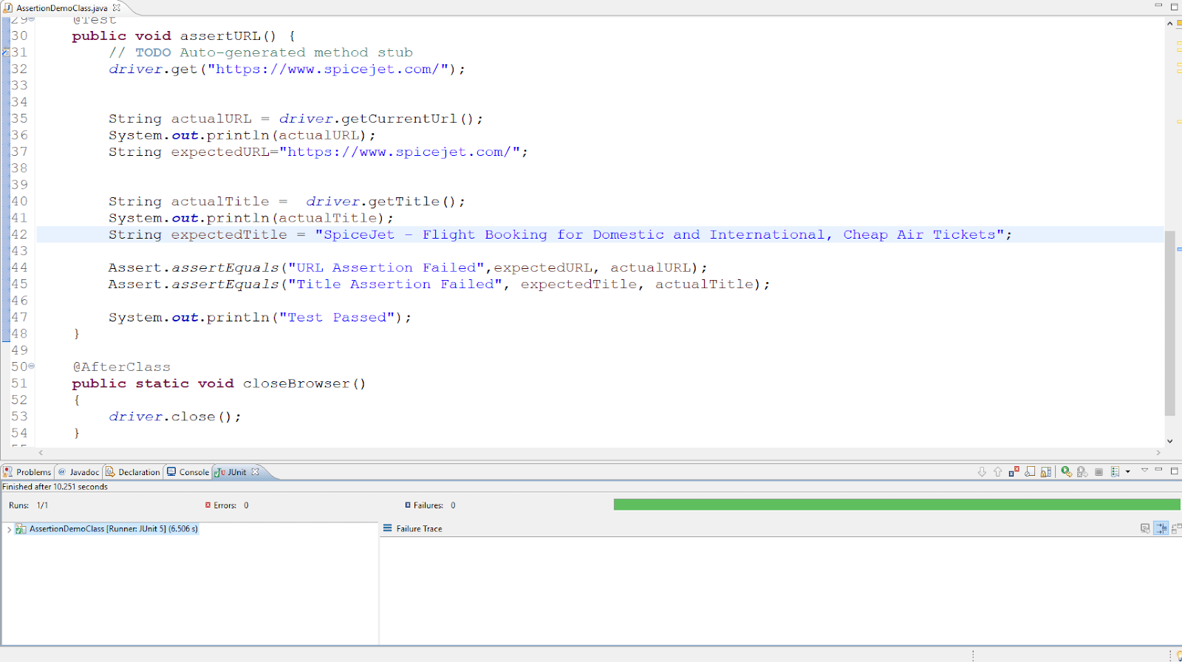The image size is (1182, 662).
Task: Click editor horizontal scroll left arrow
Action: pyautogui.click(x=41, y=452)
